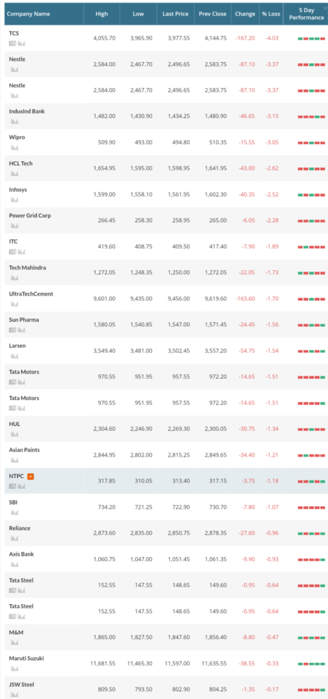The height and width of the screenshot is (699, 328).
Task: Open the Maruti Suzuki company link
Action: (27, 658)
